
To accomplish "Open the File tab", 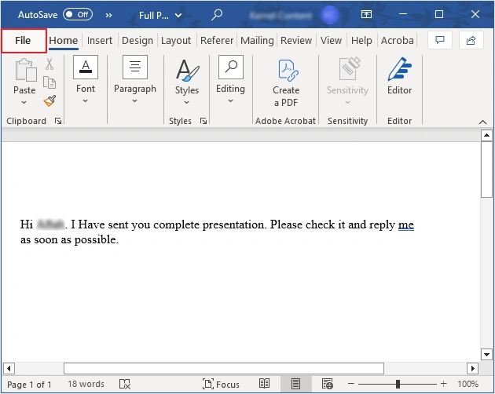I will coord(24,41).
